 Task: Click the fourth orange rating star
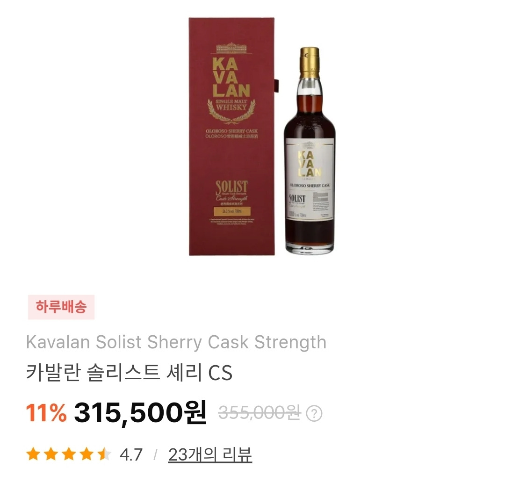(x=87, y=454)
